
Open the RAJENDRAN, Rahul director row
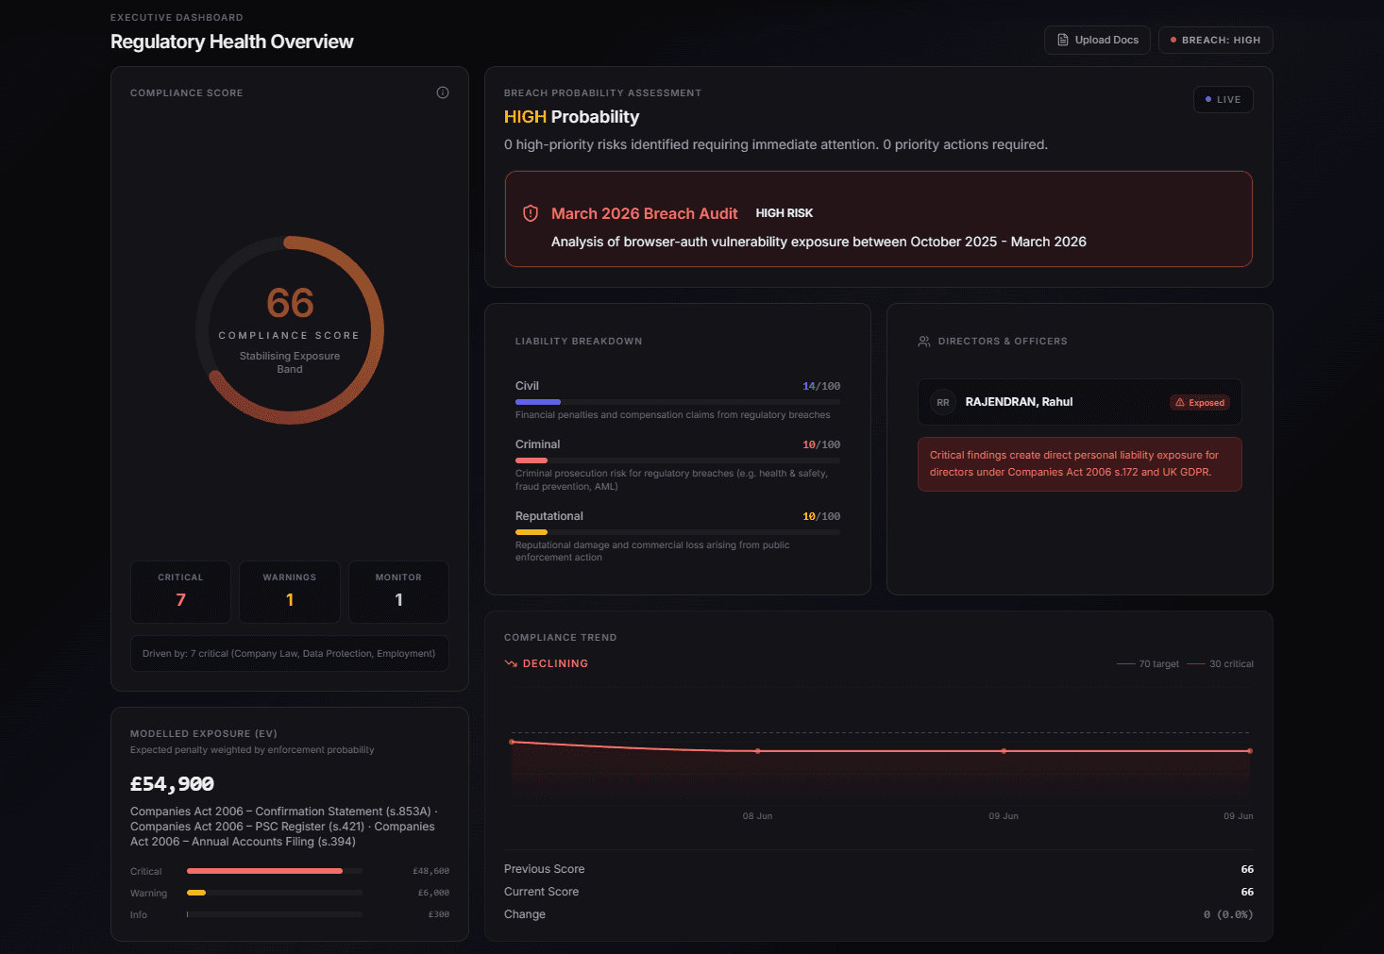[1080, 402]
